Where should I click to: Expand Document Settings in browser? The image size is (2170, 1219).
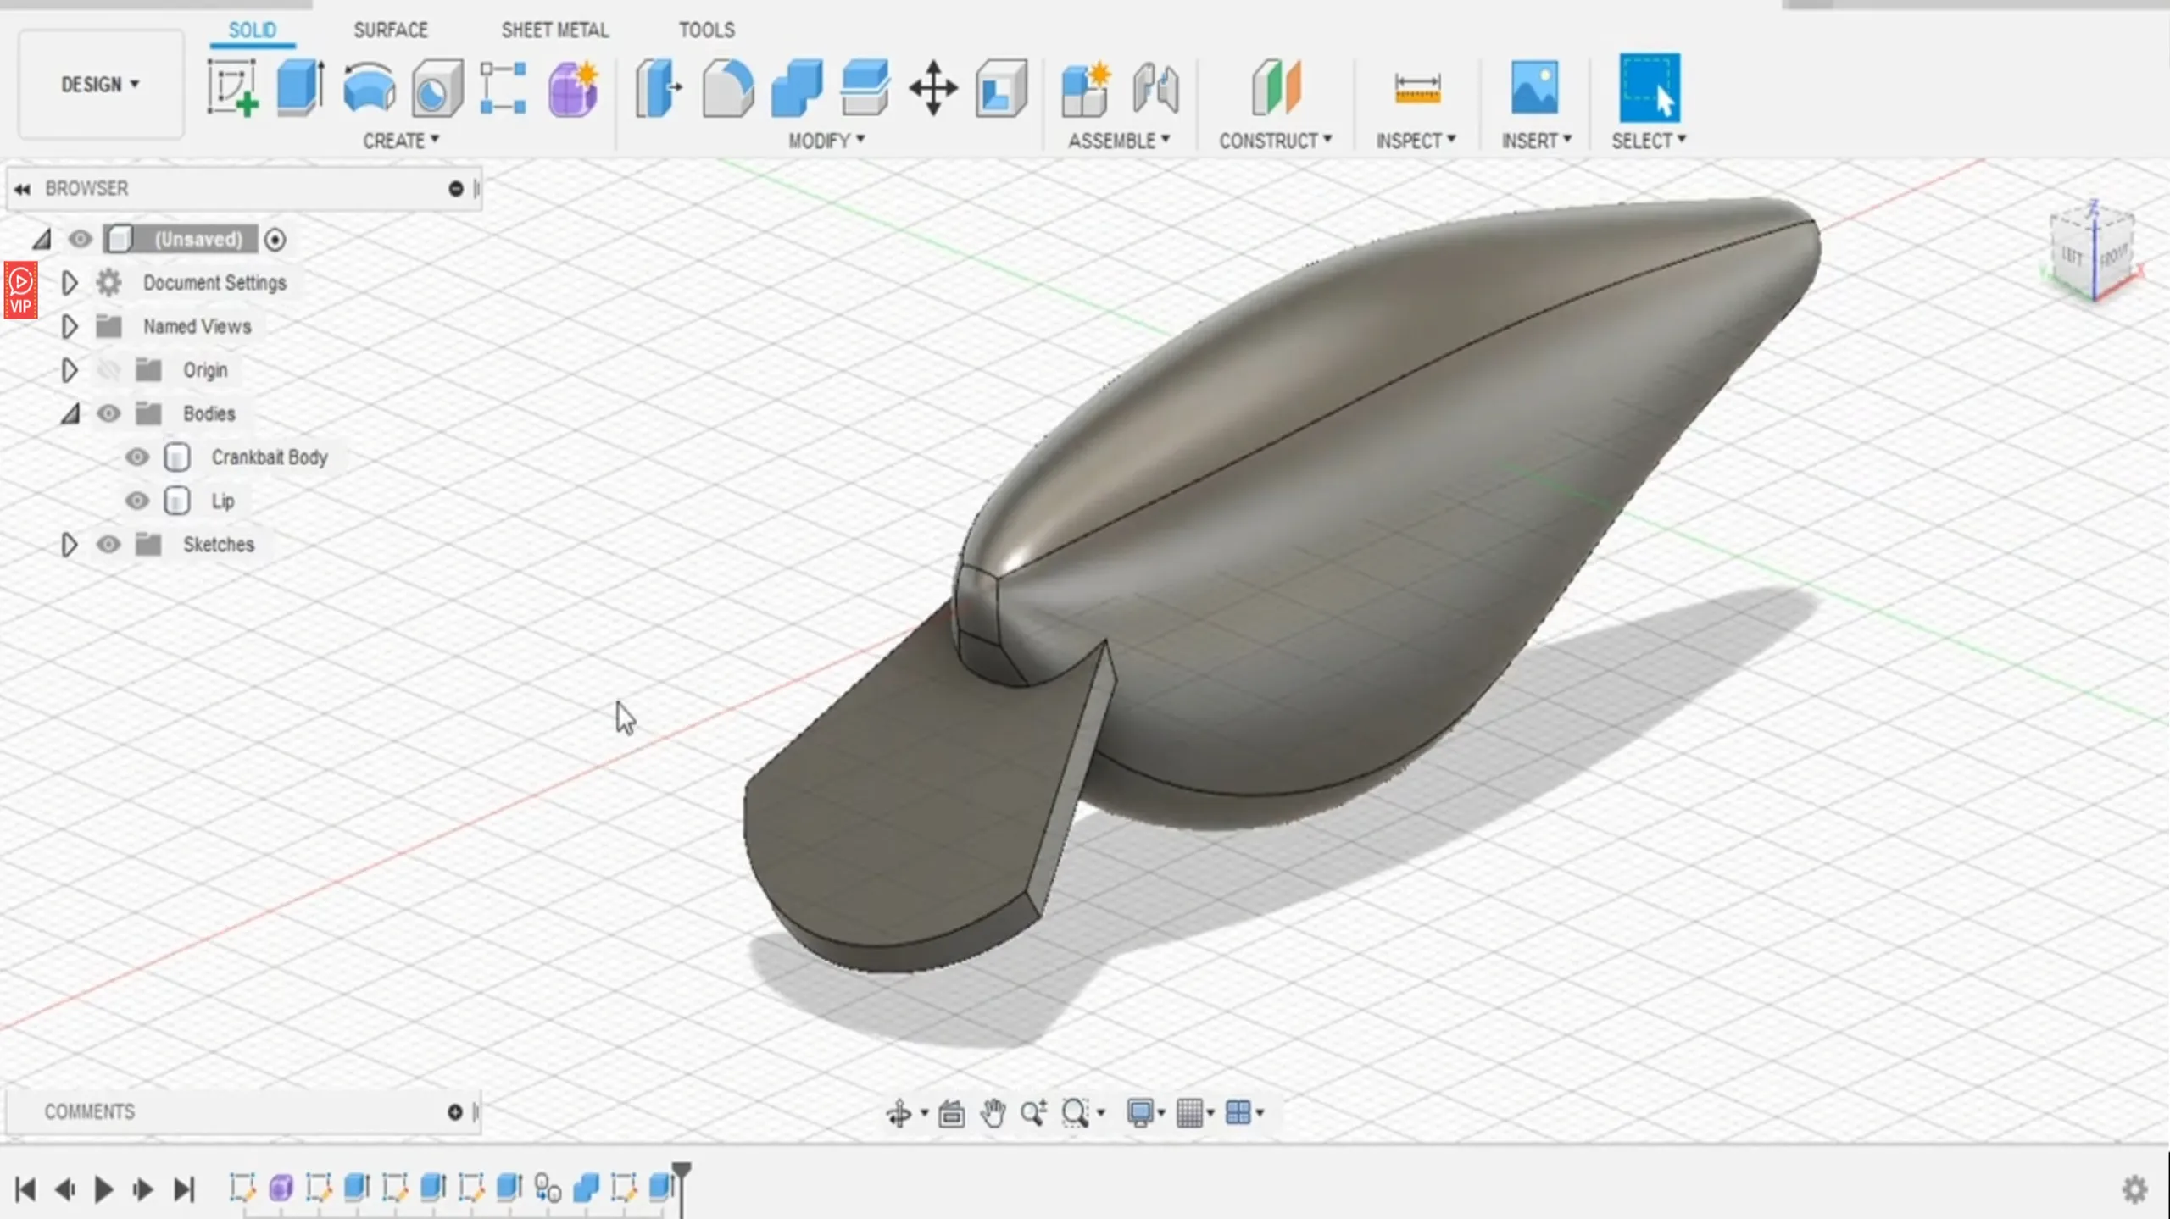pyautogui.click(x=70, y=283)
